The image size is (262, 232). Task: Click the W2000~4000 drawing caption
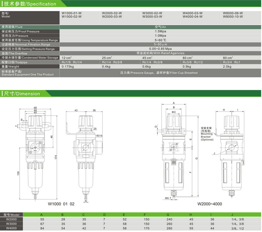(x=210, y=203)
